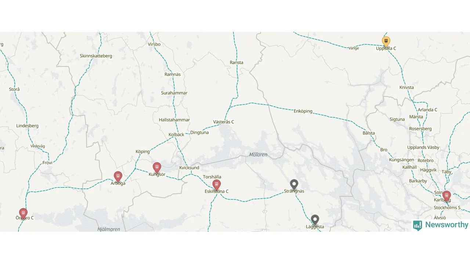The height and width of the screenshot is (264, 470).
Task: Click the Stockholms S station label
Action: 447,208
